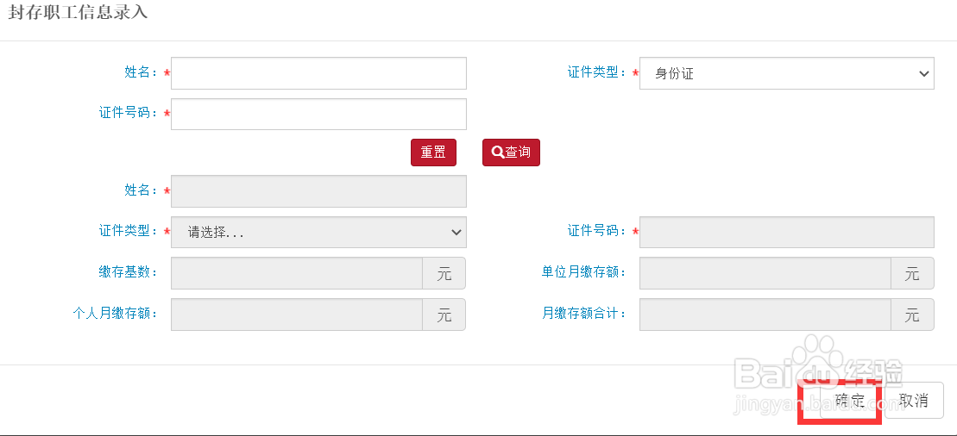Click the chevron arrow of 身份证 select
Image resolution: width=957 pixels, height=436 pixels.
[922, 74]
